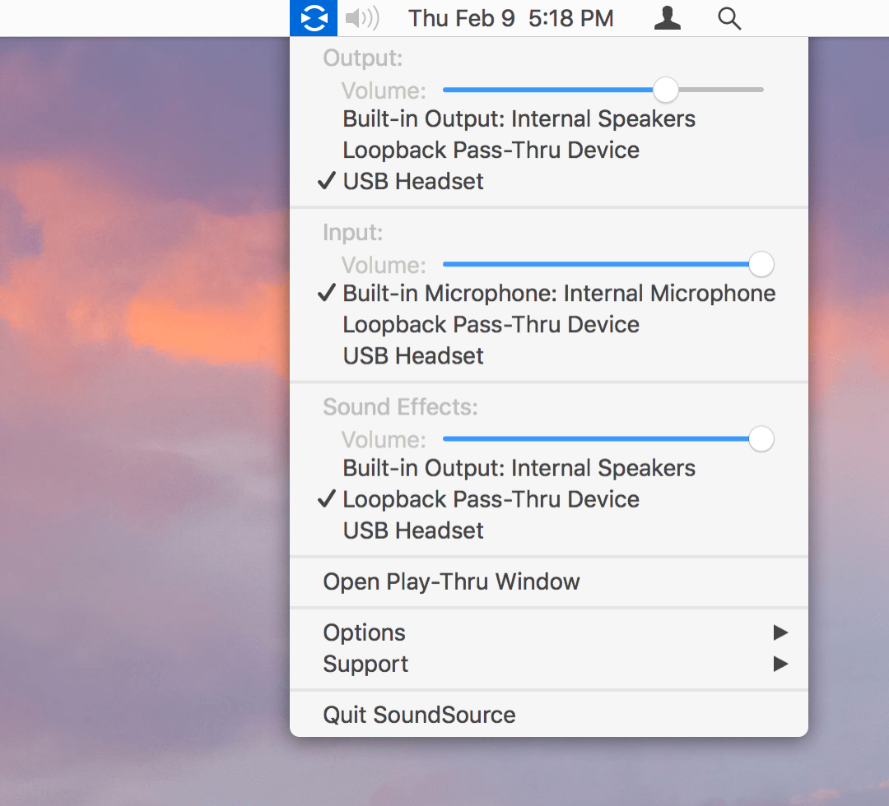Click the Support submenu arrow
The height and width of the screenshot is (806, 889).
[780, 663]
